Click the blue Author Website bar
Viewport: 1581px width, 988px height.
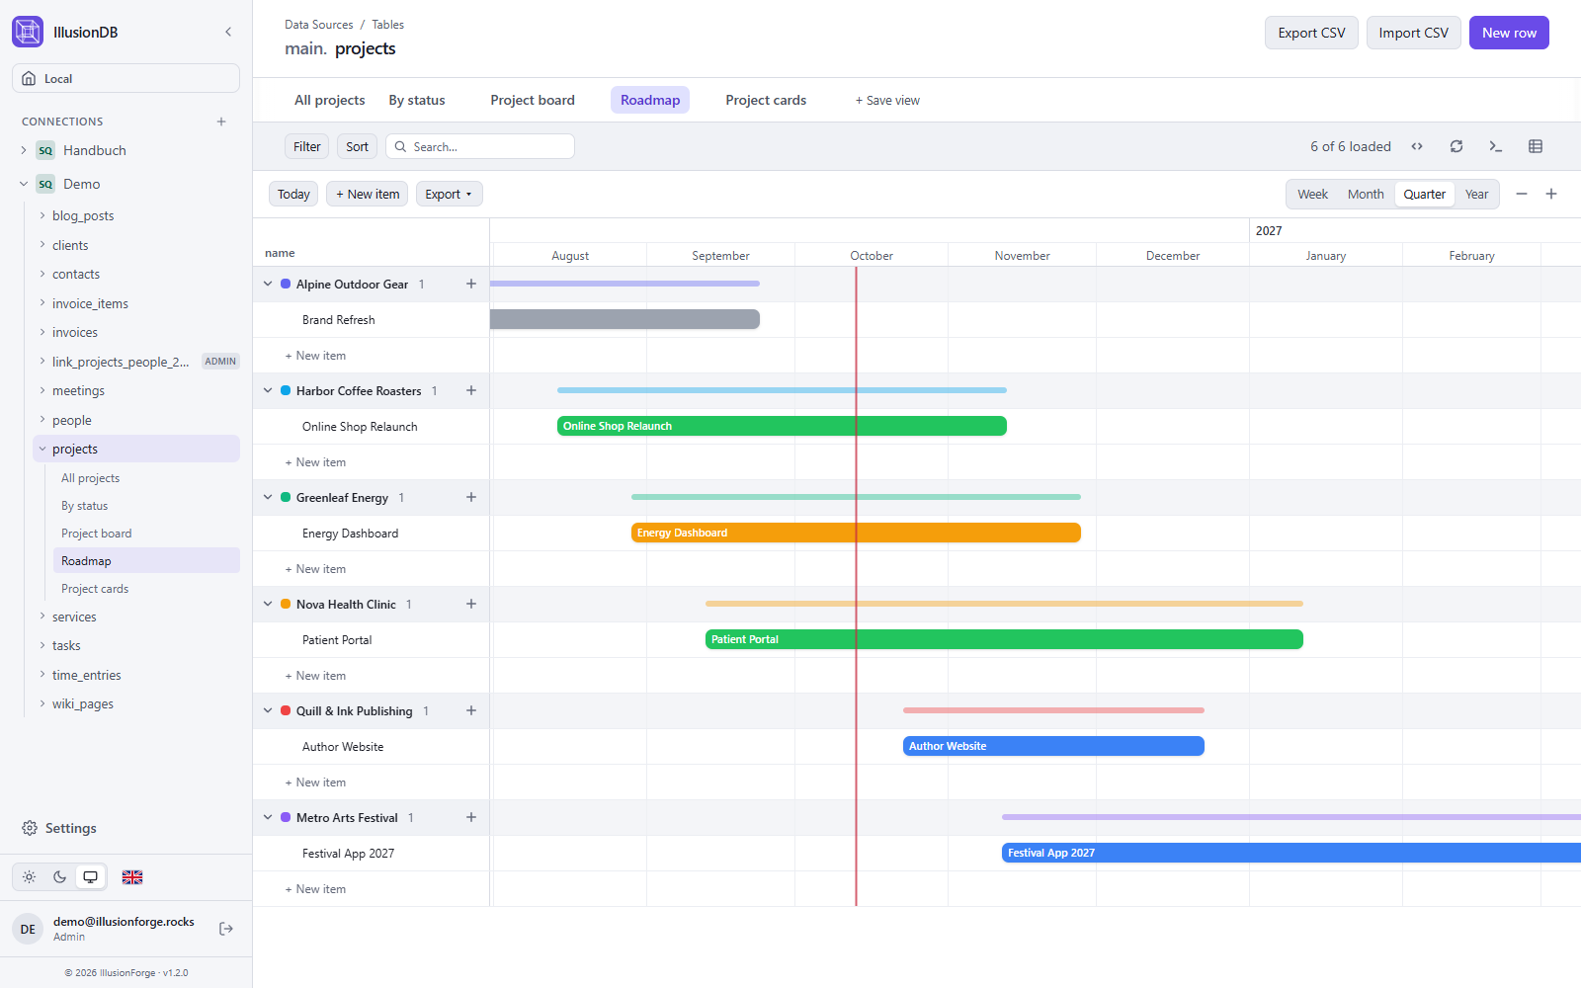click(x=1053, y=746)
